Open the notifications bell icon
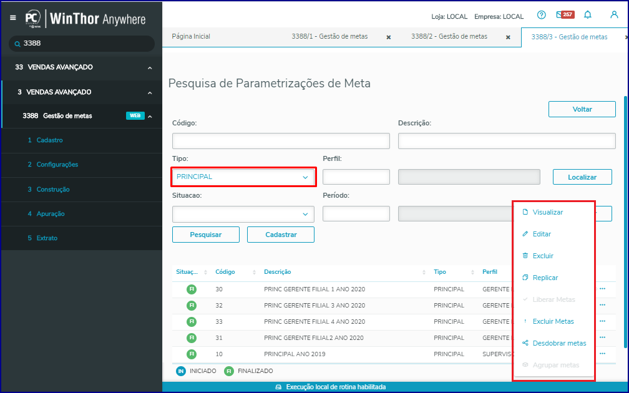The image size is (629, 393). coord(588,15)
